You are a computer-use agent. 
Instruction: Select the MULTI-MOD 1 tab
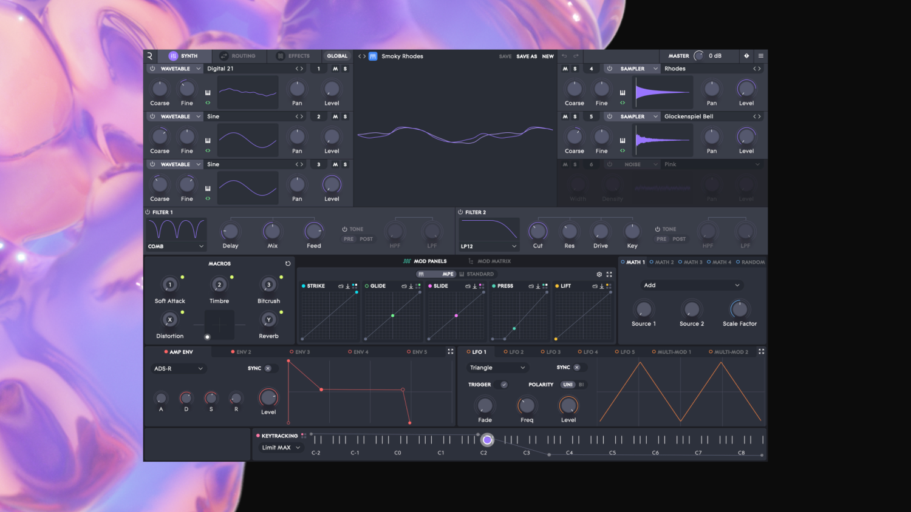click(671, 352)
